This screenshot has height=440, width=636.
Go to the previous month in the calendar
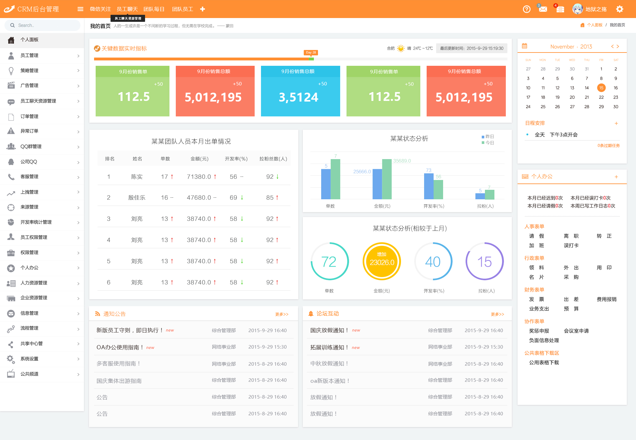point(612,46)
